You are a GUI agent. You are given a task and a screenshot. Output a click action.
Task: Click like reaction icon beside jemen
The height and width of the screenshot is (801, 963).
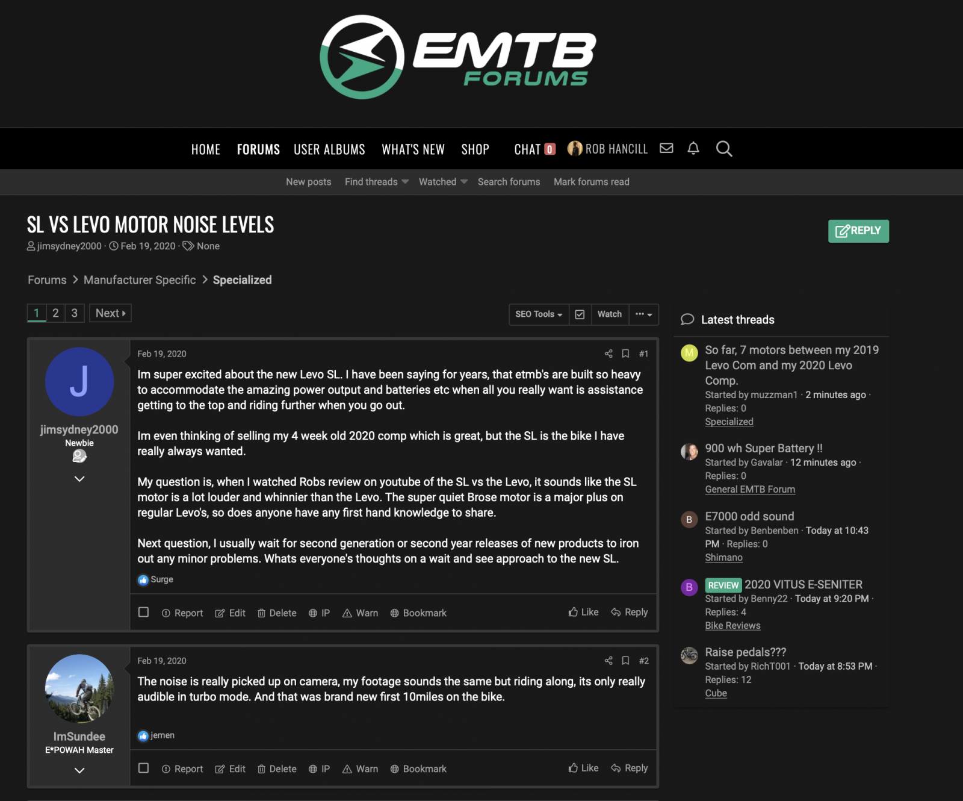[x=143, y=736]
